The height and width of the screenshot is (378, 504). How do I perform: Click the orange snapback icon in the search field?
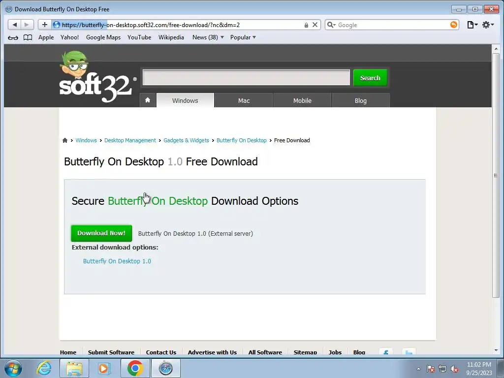[453, 25]
